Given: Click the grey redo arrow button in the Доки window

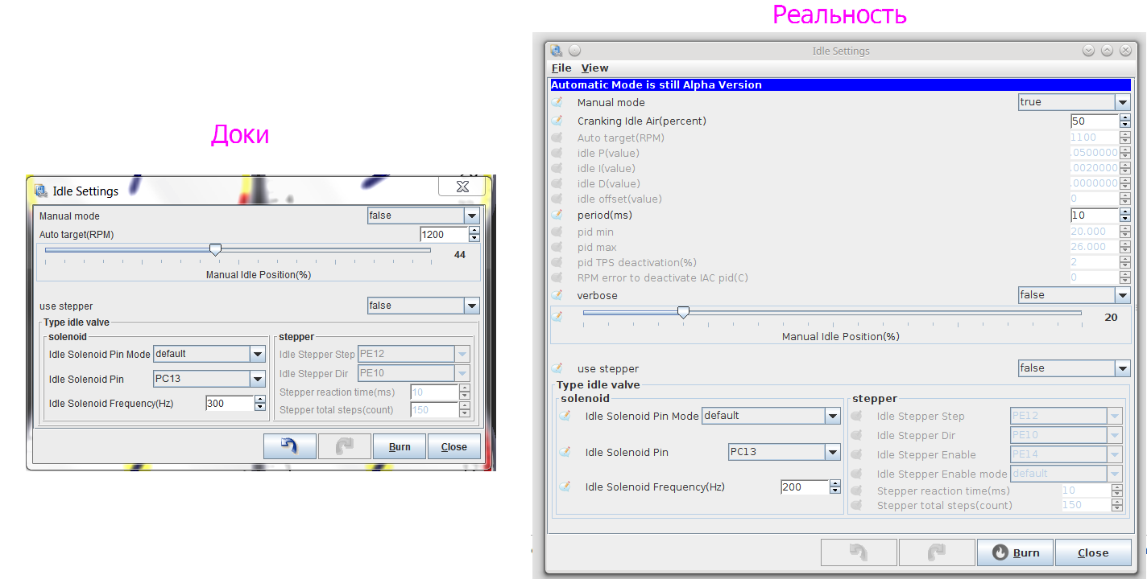Looking at the screenshot, I should (x=345, y=446).
